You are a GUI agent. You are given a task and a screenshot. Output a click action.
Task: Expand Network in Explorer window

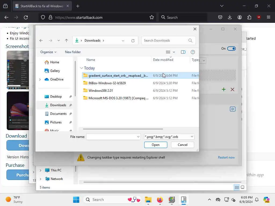40,179
